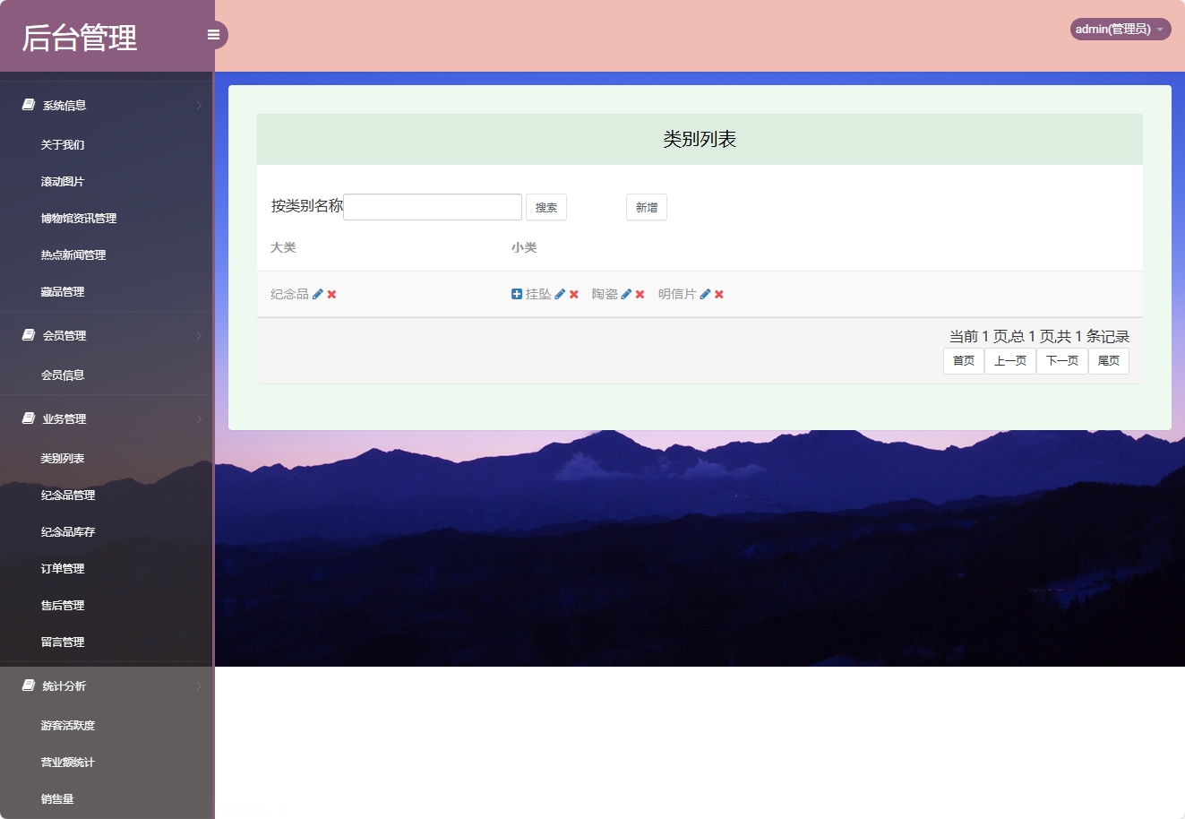Collapse the 会员管理 section chevron
Screen dimensions: 1185x819
(199, 336)
